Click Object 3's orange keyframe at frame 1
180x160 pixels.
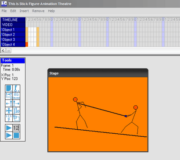click(27, 39)
